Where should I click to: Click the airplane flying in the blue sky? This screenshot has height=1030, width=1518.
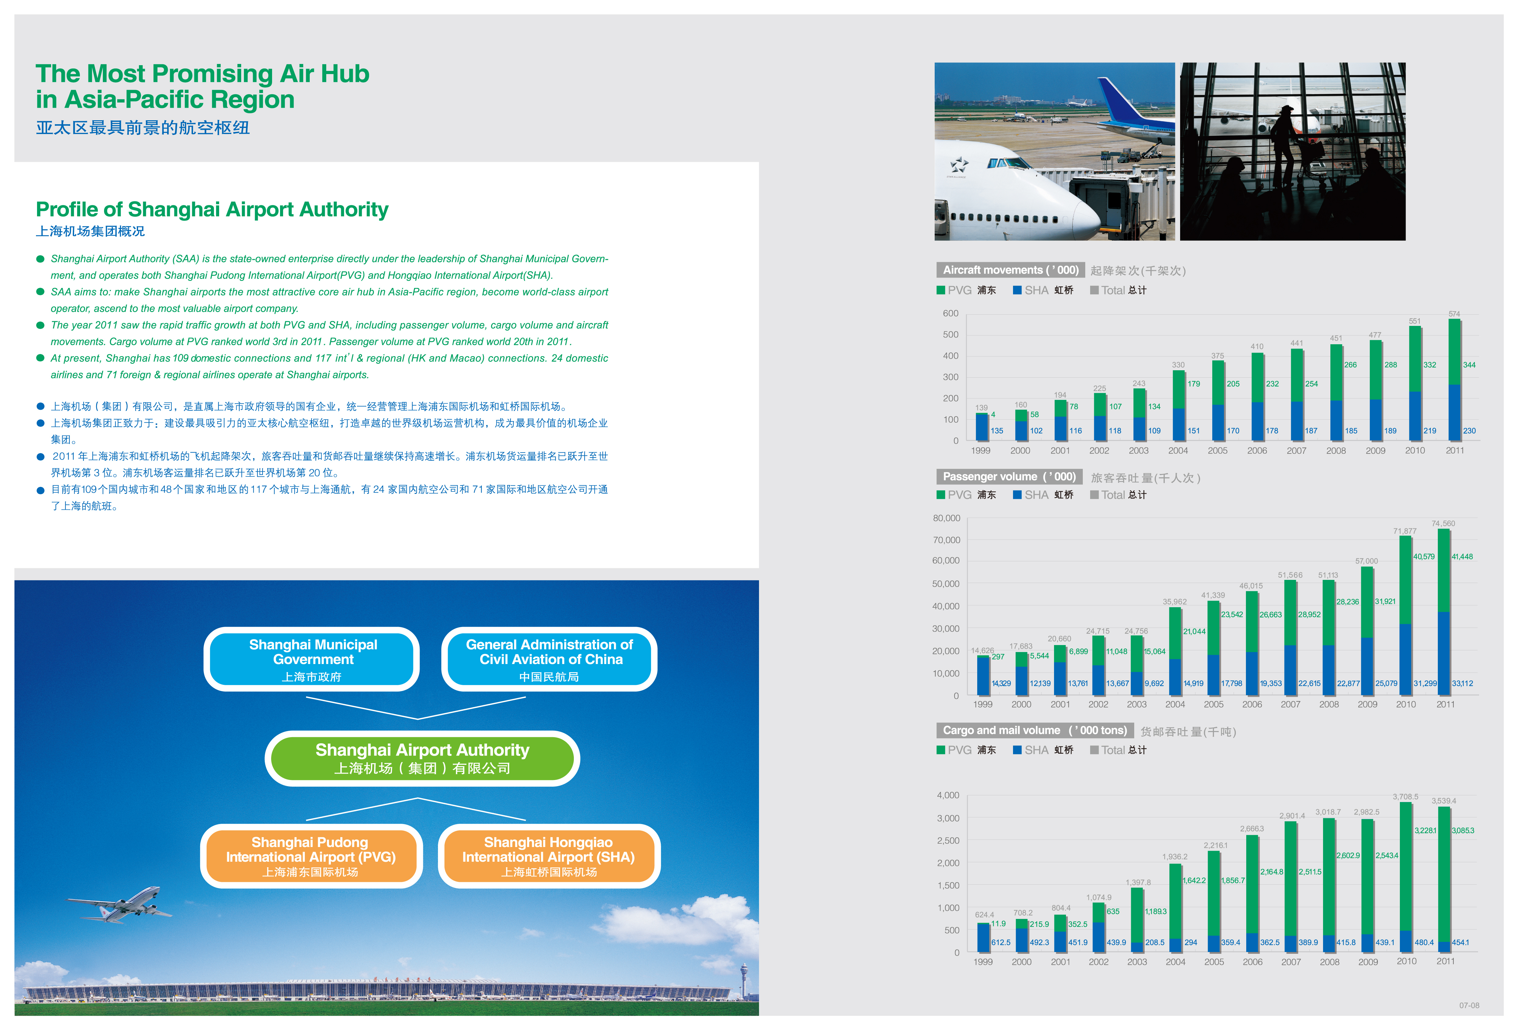(x=120, y=904)
